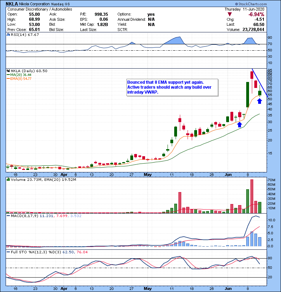Screen dimensions: 281x292
Task: Select the Nikola Corporation company name
Action: [x=34, y=4]
